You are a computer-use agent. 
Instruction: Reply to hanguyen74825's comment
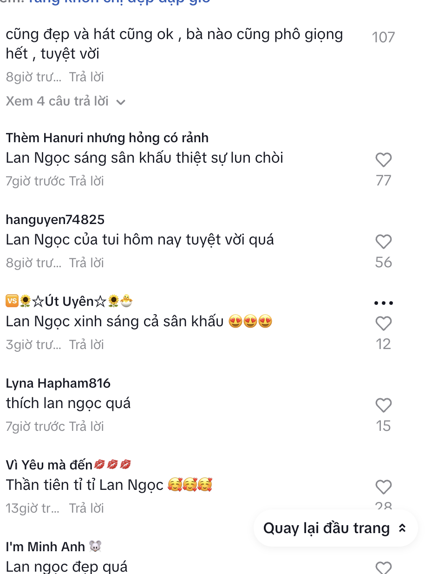point(86,263)
